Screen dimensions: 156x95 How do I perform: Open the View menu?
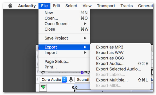tap(87, 6)
